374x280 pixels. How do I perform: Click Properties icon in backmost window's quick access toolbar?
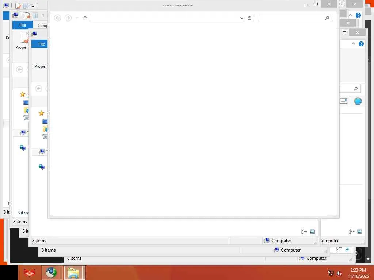[x=18, y=5]
